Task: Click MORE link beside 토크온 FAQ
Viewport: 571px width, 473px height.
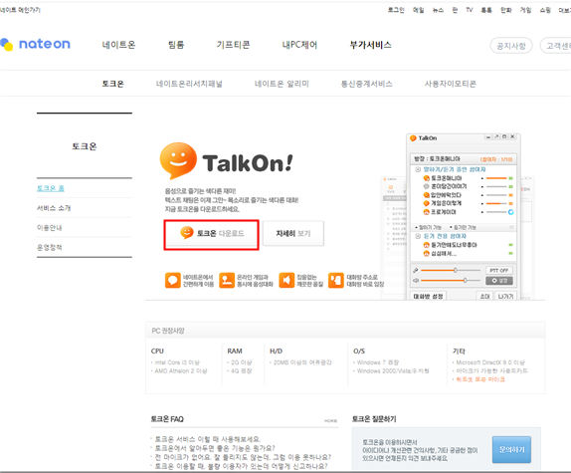Action: tap(330, 421)
